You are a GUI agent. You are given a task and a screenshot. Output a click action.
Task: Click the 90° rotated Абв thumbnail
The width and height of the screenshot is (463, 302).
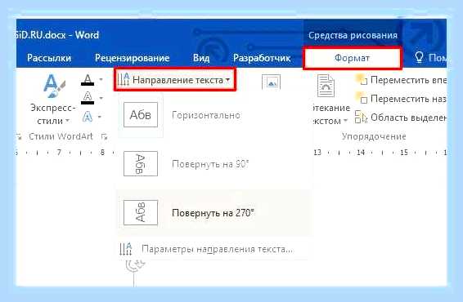141,164
